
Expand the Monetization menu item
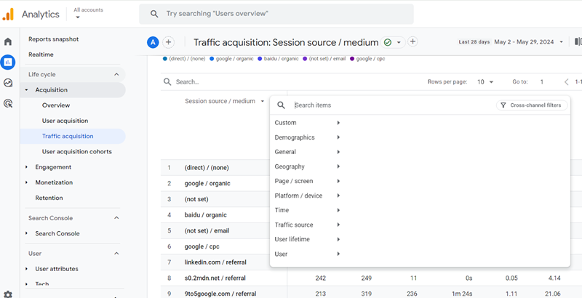click(27, 182)
